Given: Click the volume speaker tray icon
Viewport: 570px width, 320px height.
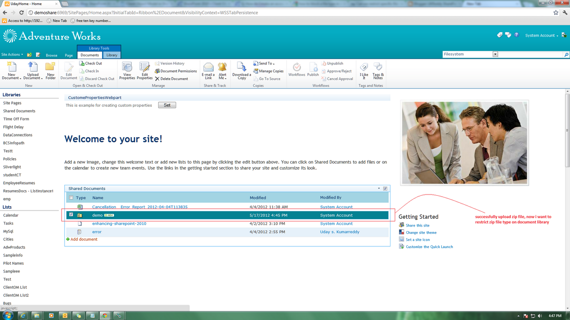Looking at the screenshot, I should pos(540,316).
